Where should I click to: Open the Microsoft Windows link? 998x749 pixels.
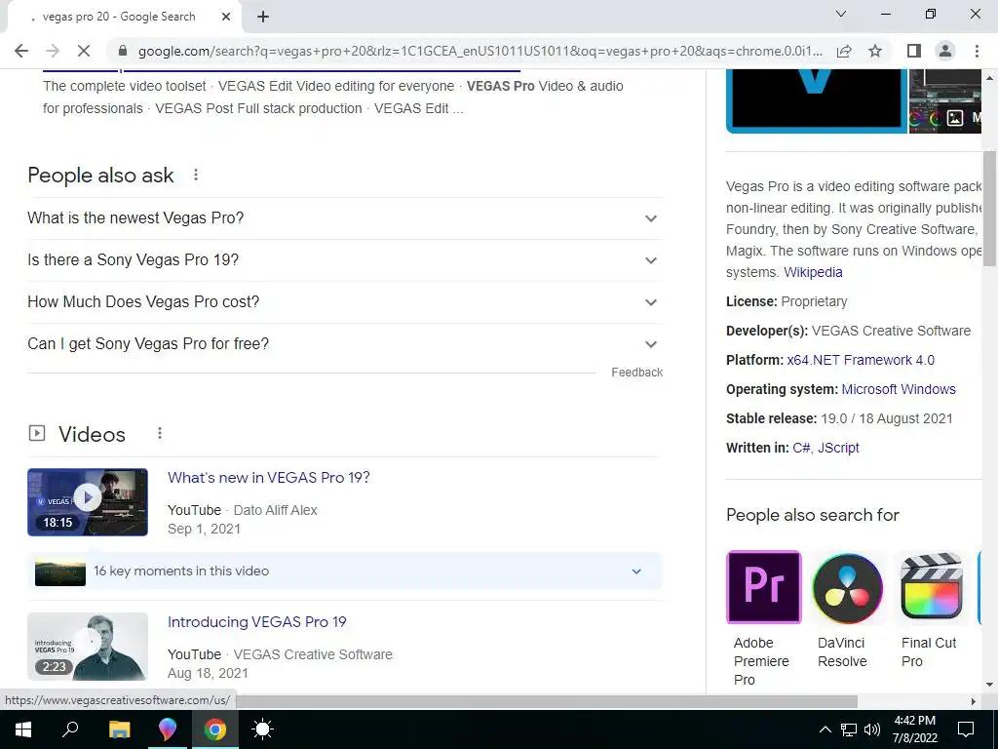pyautogui.click(x=899, y=390)
